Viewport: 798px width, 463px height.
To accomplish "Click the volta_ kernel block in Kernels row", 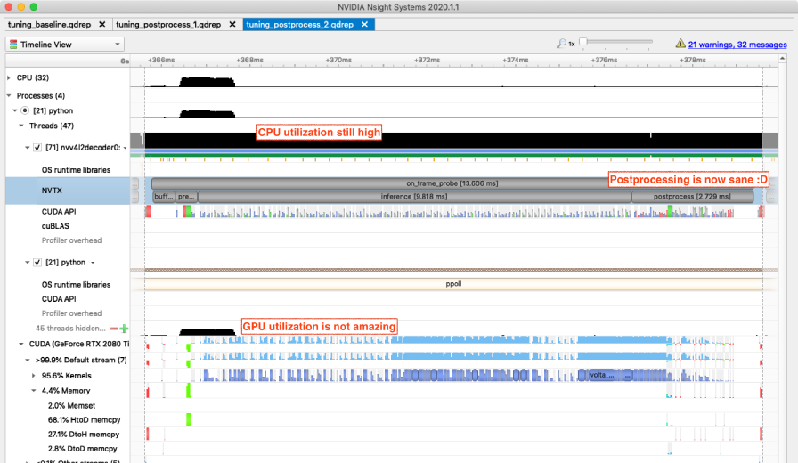I will [x=601, y=376].
